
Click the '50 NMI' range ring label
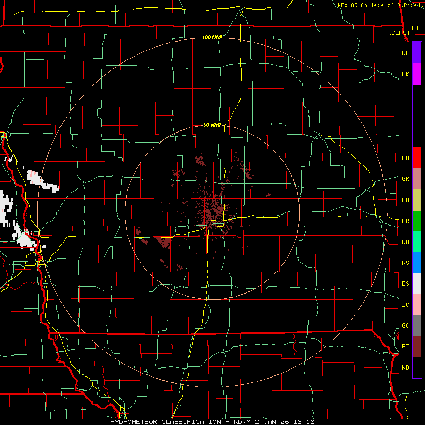click(212, 125)
